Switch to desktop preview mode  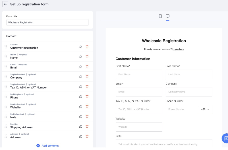[x=168, y=16]
